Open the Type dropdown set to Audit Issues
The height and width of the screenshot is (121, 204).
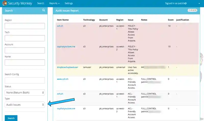pyautogui.click(x=25, y=105)
